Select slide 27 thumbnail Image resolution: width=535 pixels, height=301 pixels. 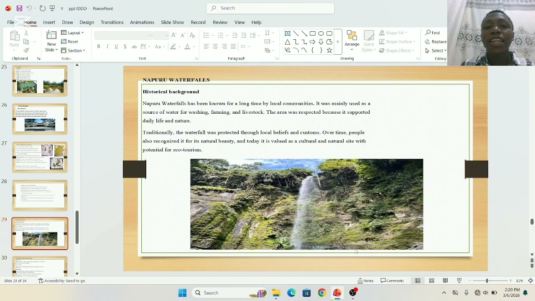[x=40, y=157]
